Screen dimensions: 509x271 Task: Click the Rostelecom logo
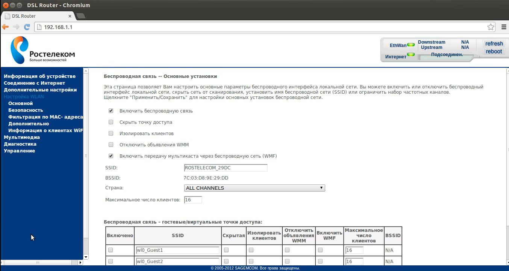[42, 50]
